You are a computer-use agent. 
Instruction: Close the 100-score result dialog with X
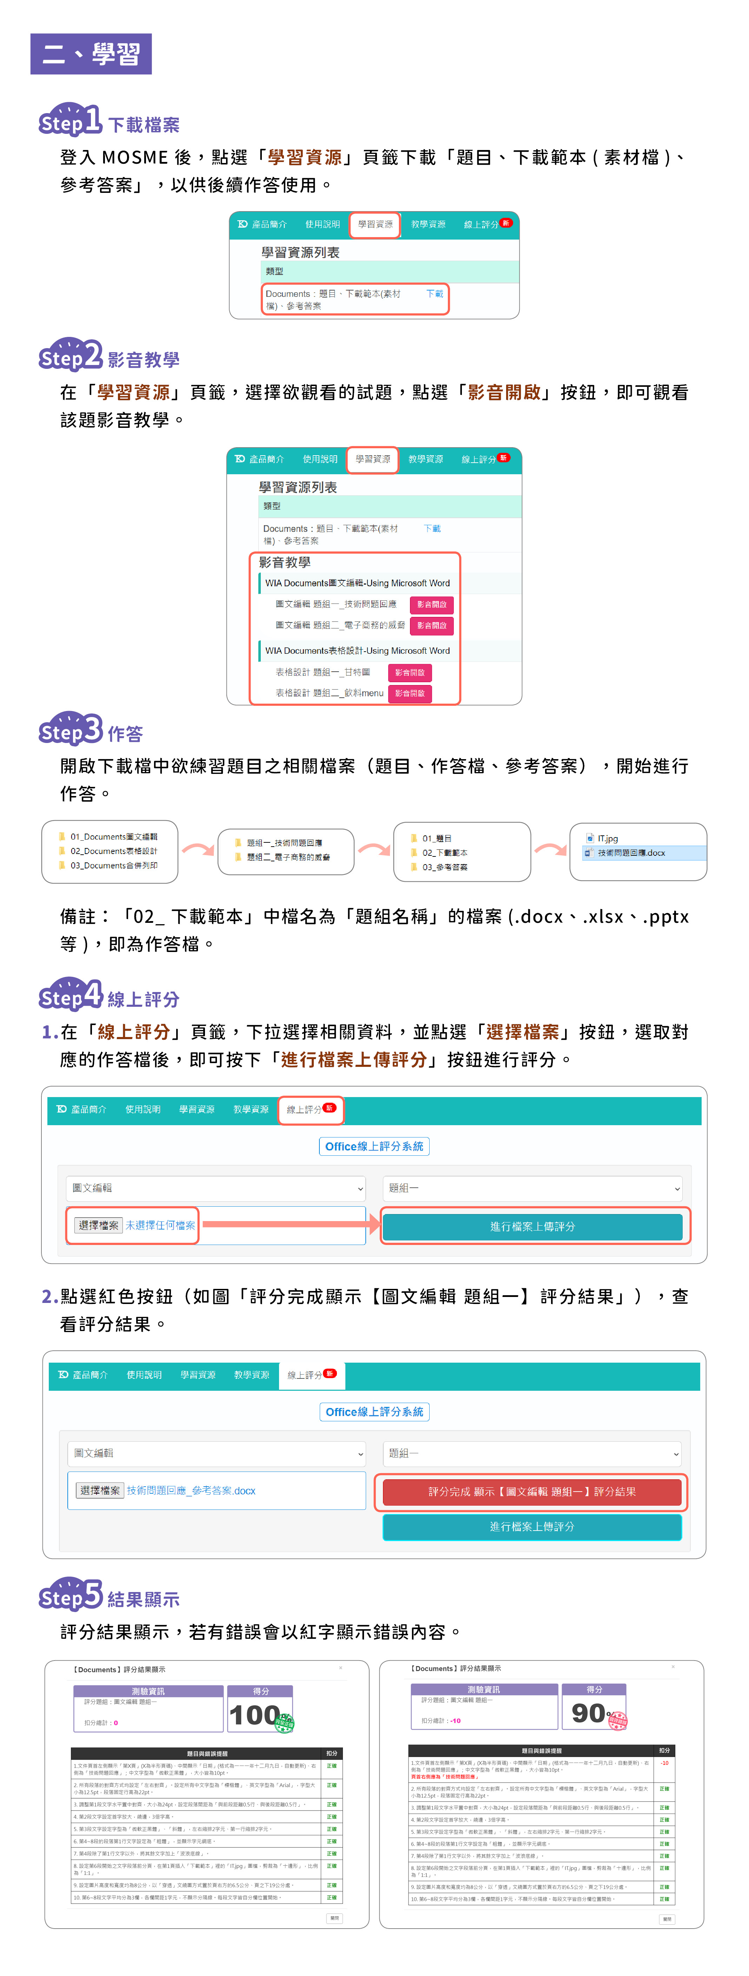coord(340,1668)
